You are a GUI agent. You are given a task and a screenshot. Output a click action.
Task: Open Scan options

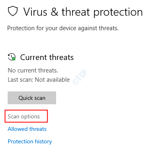pyautogui.click(x=24, y=116)
